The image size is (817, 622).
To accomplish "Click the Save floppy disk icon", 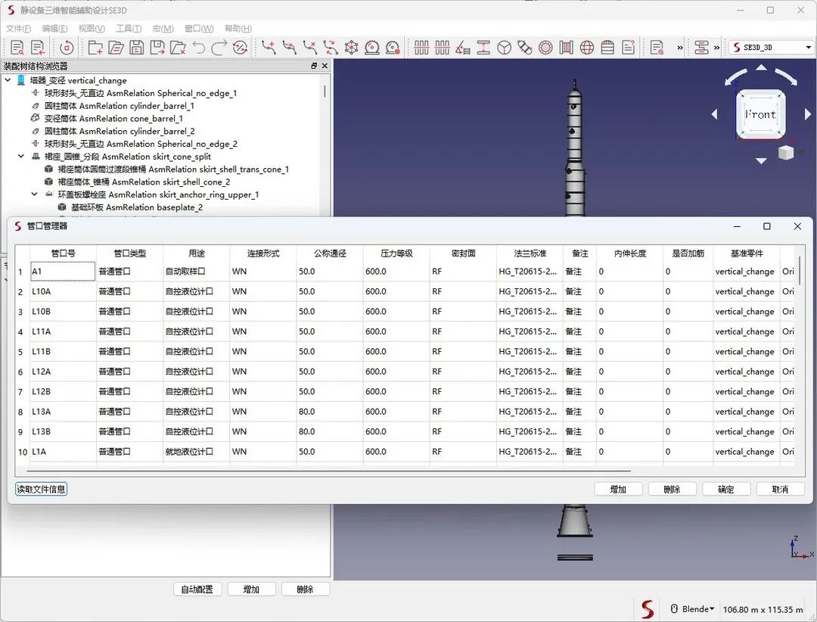I will click(x=136, y=48).
